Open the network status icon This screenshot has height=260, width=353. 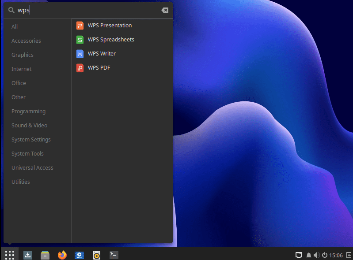tap(299, 255)
